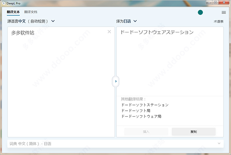Image resolution: width=231 pixels, height=155 pixels.
Task: Click the teal account avatar circle
Action: pyautogui.click(x=200, y=13)
